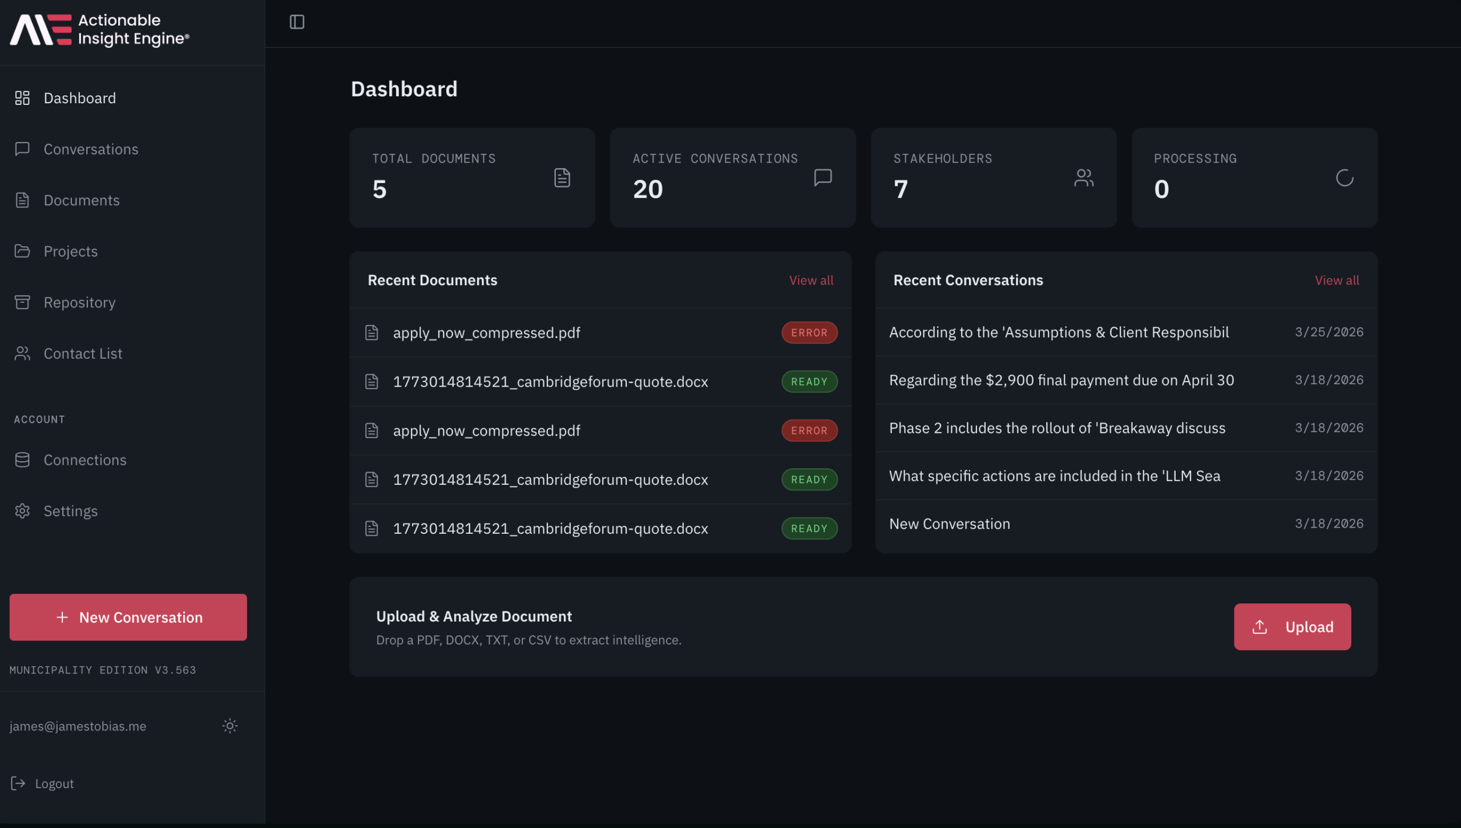This screenshot has width=1461, height=828.
Task: Open the Contact List page
Action: pos(83,354)
